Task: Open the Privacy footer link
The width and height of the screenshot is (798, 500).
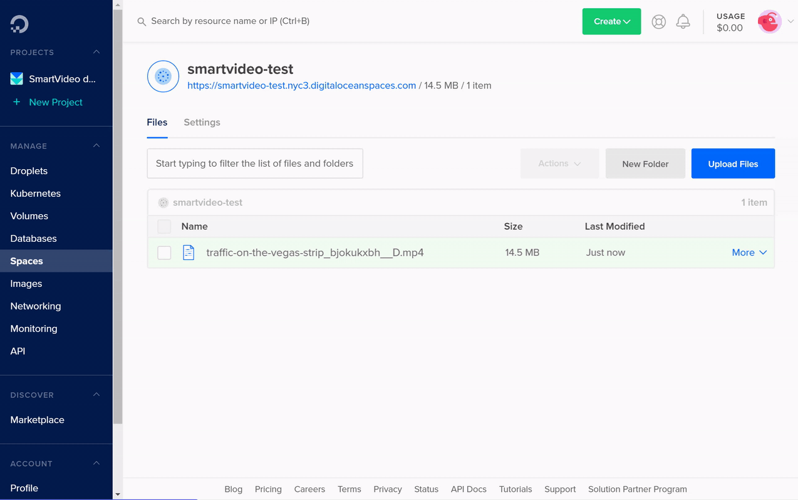Action: (x=388, y=489)
